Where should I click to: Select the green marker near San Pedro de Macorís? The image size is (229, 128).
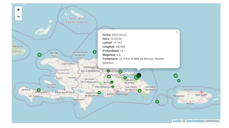139,91
